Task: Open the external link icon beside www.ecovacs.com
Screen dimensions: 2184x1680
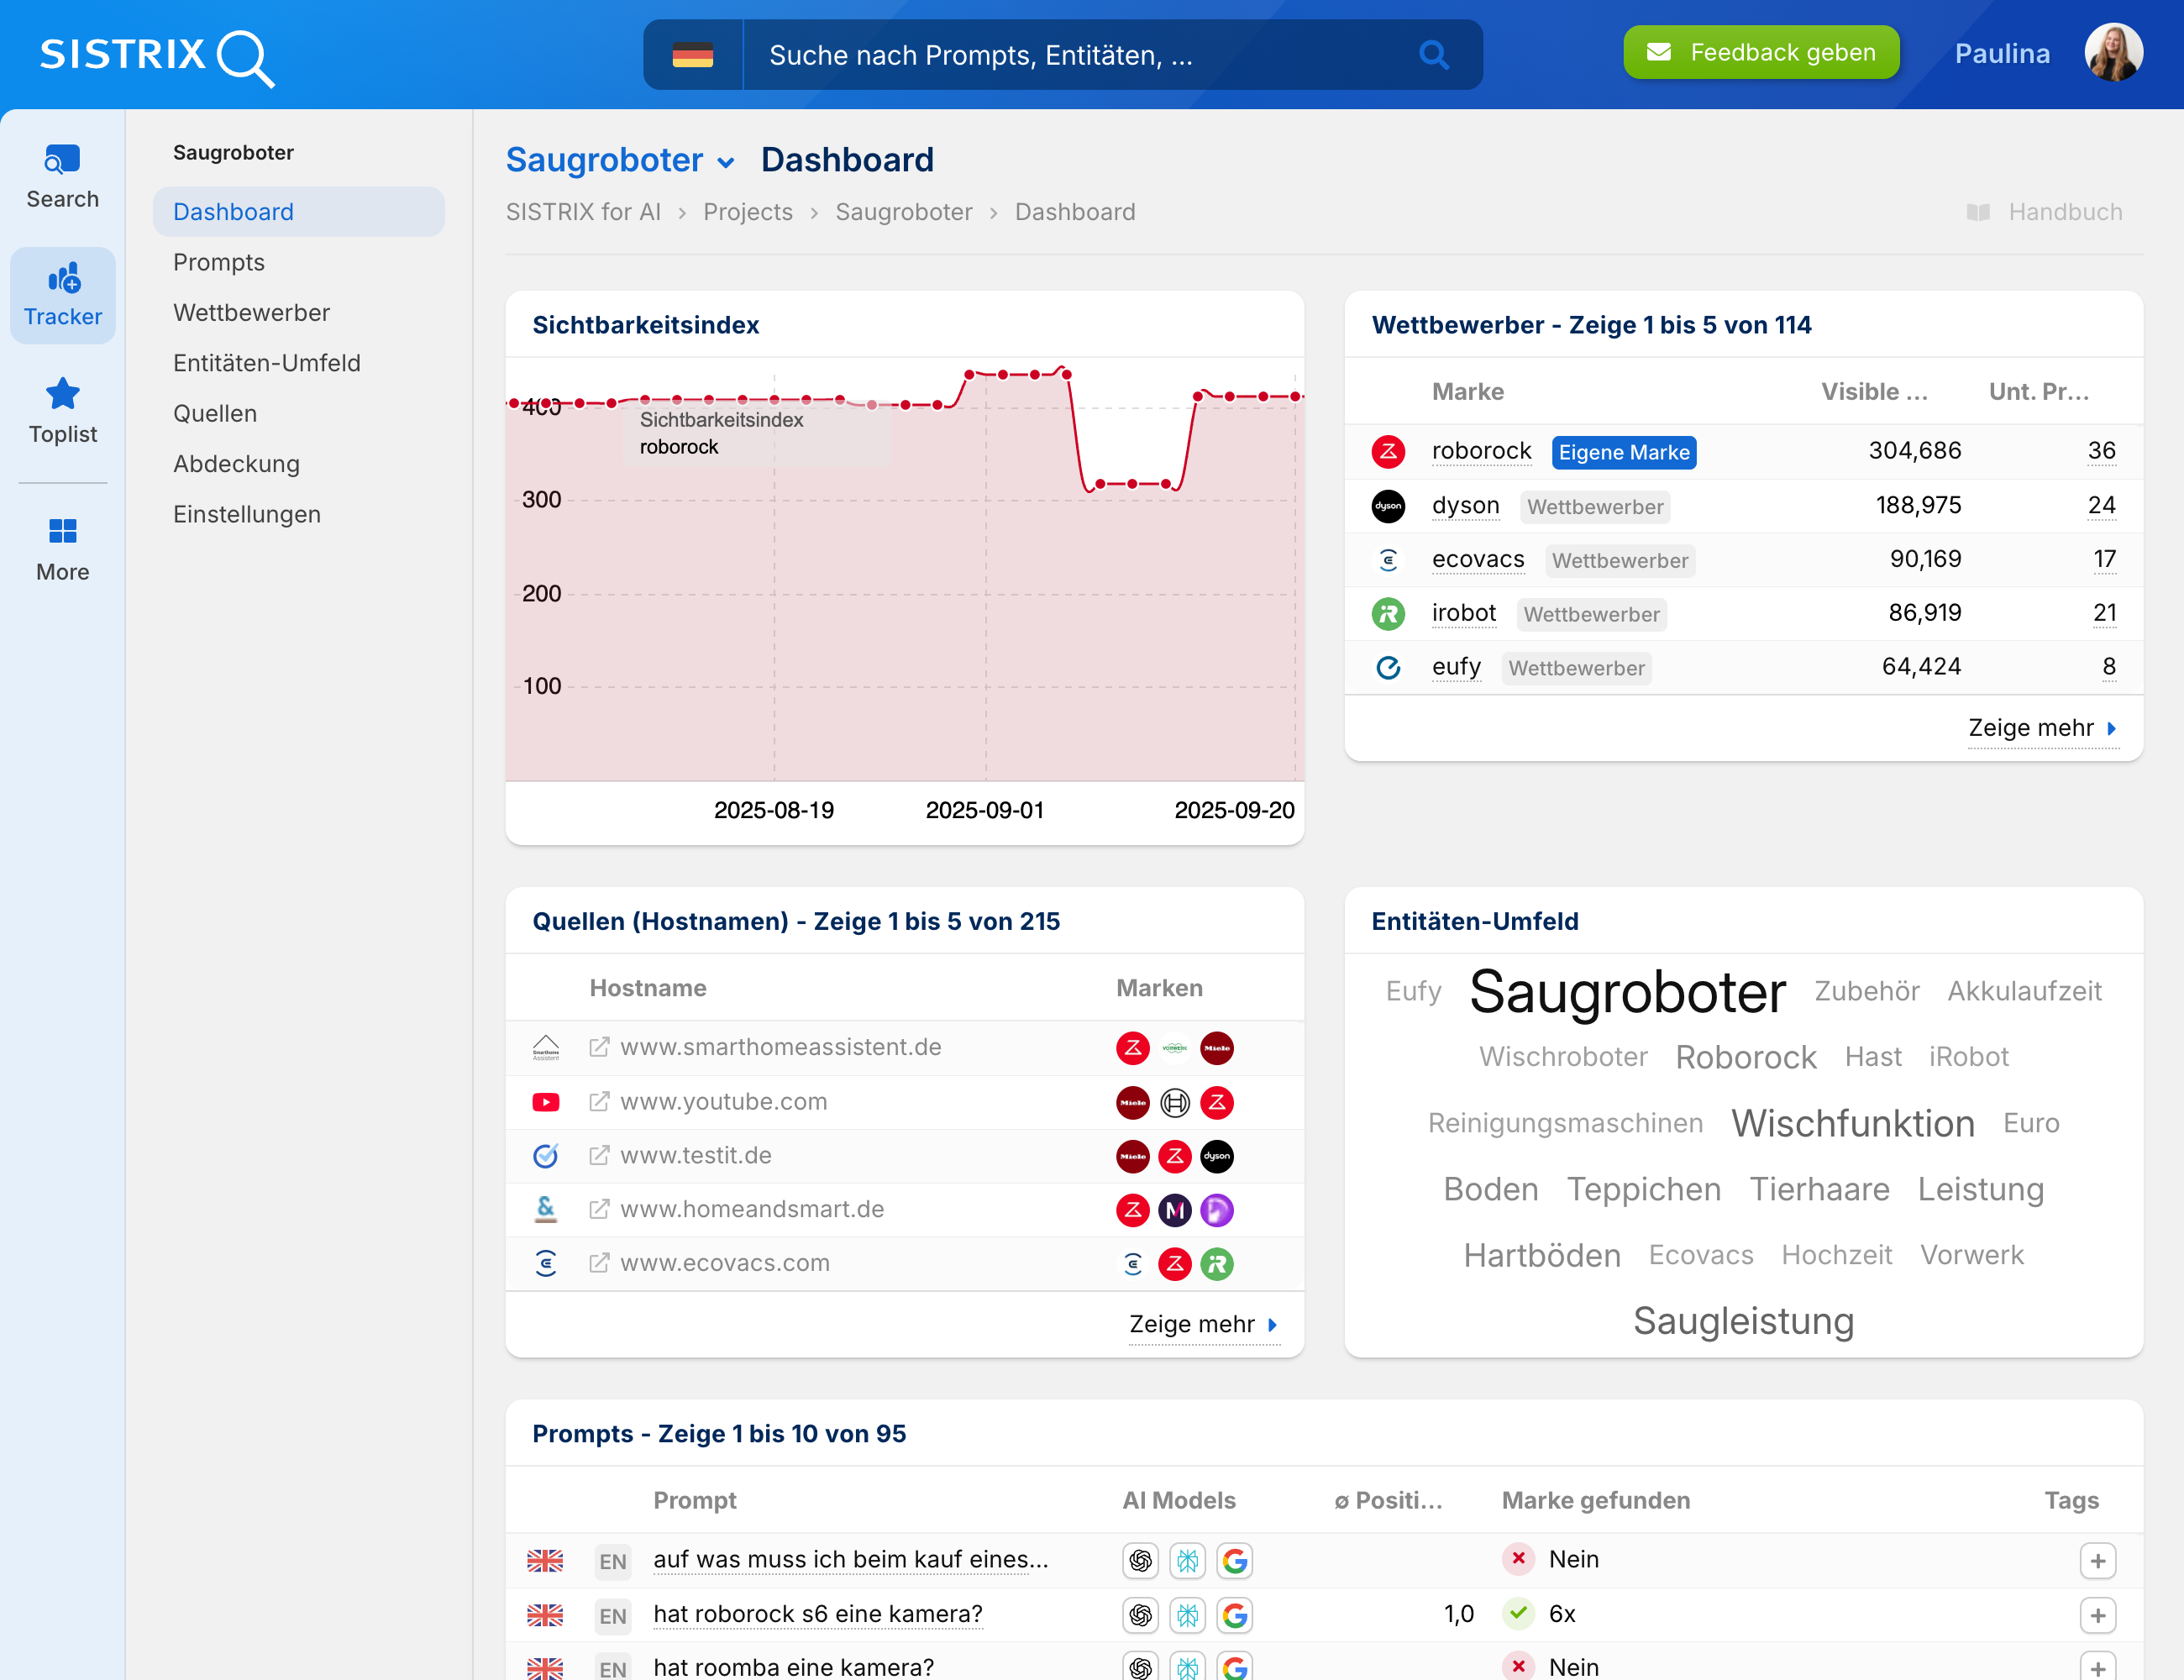Action: pos(598,1263)
